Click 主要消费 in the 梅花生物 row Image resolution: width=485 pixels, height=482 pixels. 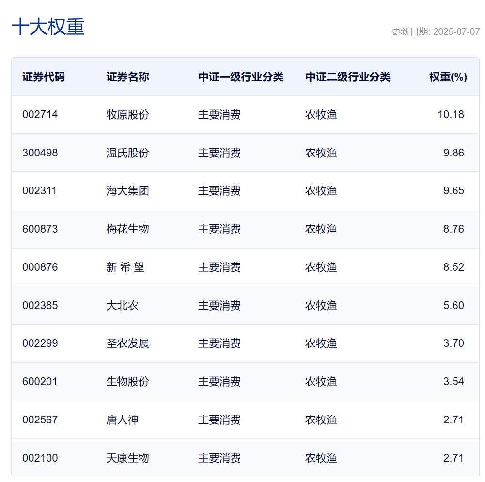coord(219,229)
